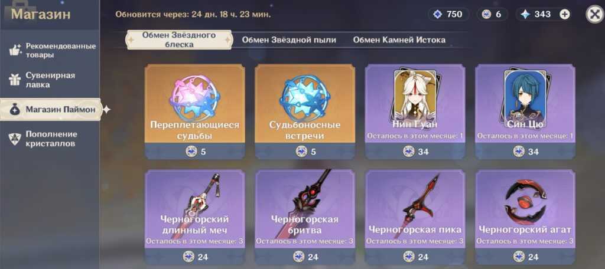Pick the Черногорская пика polearm
This screenshot has width=605, height=269.
(x=415, y=217)
